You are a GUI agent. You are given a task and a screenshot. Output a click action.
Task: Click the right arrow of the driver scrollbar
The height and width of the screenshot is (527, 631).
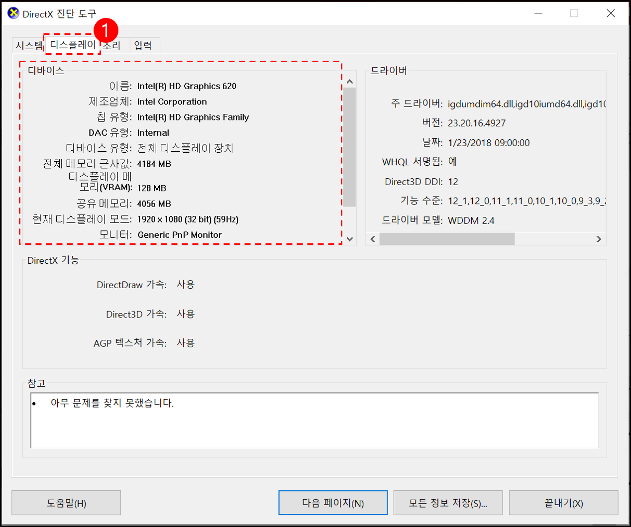click(600, 239)
